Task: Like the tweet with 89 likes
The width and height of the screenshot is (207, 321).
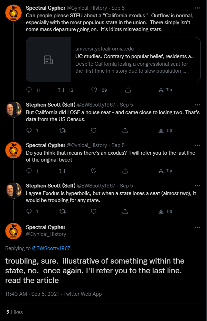Action: click(x=94, y=90)
